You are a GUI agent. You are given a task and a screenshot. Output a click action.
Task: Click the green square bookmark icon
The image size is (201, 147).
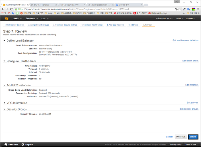(x=17, y=13)
